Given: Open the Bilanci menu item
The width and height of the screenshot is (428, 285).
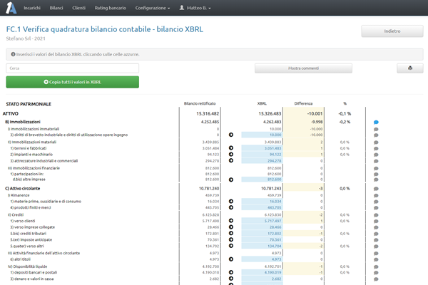Looking at the screenshot, I should pos(56,8).
